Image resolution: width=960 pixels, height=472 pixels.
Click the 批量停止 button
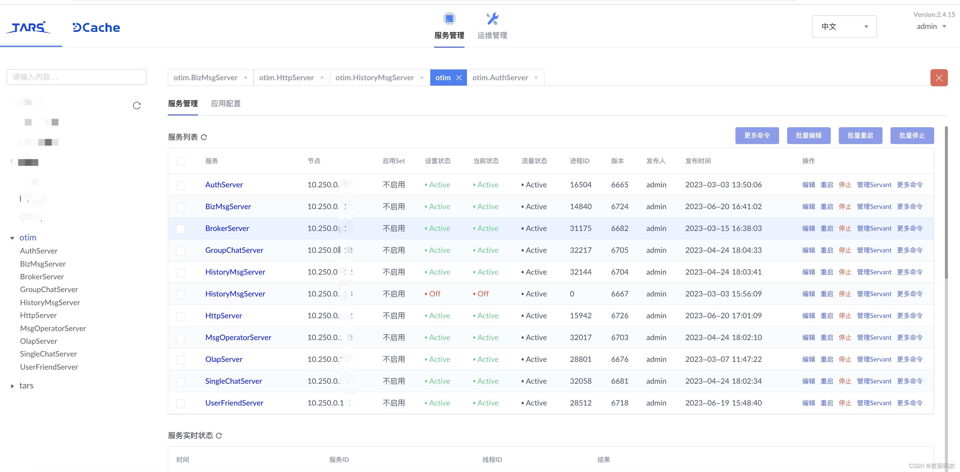(x=912, y=135)
